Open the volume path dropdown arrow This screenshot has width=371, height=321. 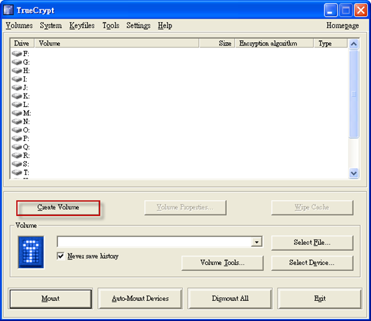(x=256, y=242)
